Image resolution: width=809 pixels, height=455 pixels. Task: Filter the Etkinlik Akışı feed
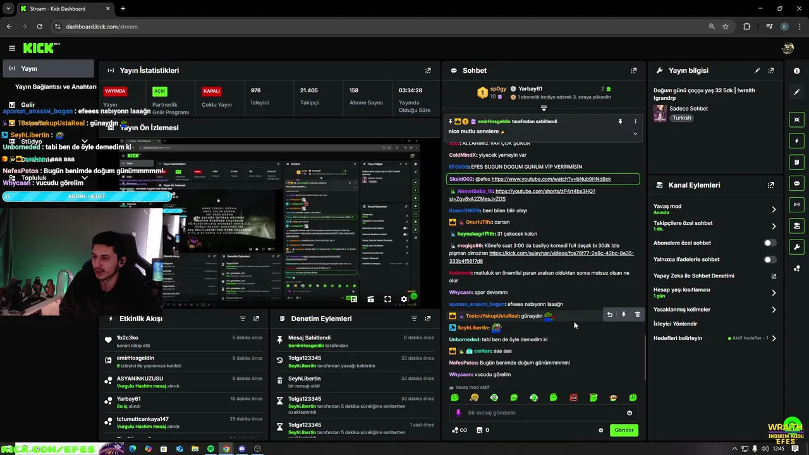243,319
